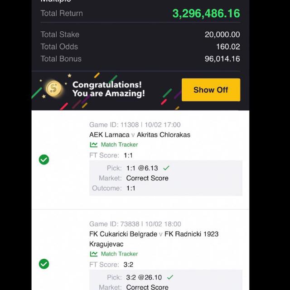Click small tick next to 1:1 @6.13 pick

tap(166, 168)
